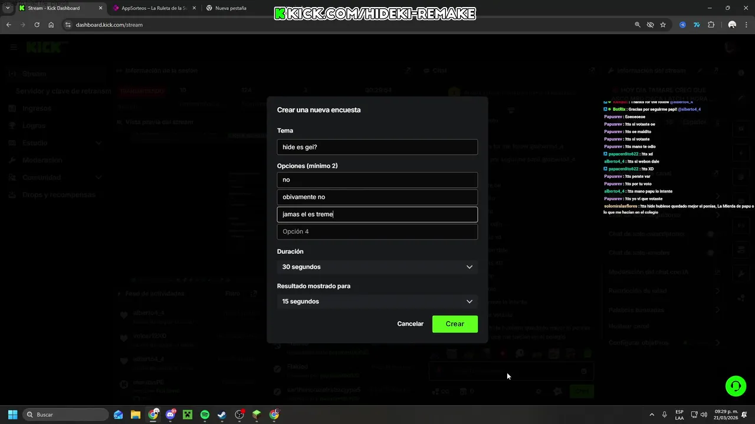The image size is (755, 424).
Task: Go forward in the browser
Action: 22,25
